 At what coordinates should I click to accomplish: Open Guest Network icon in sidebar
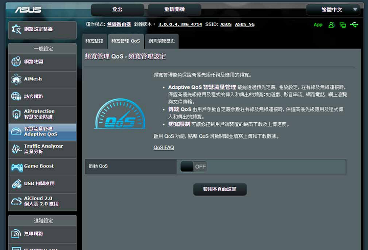point(16,96)
